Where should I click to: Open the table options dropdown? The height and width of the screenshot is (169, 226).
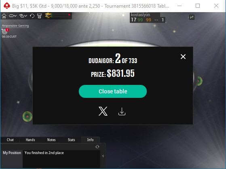(x=13, y=16)
